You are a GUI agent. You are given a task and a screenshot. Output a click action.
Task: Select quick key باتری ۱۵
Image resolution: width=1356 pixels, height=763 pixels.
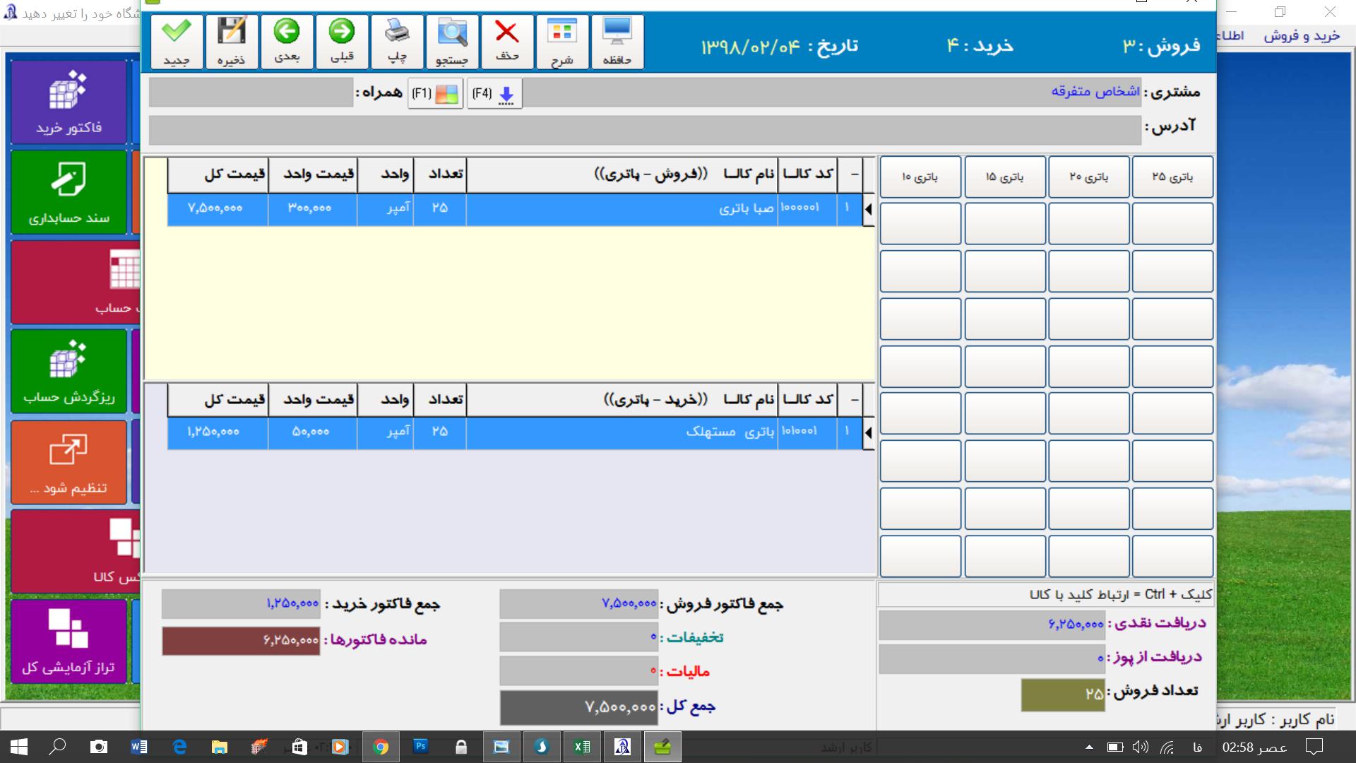coord(1005,177)
